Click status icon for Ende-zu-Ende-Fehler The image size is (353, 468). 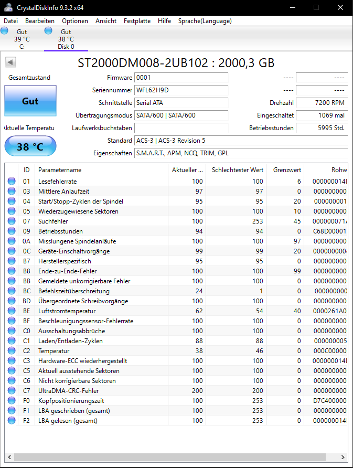(x=12, y=271)
